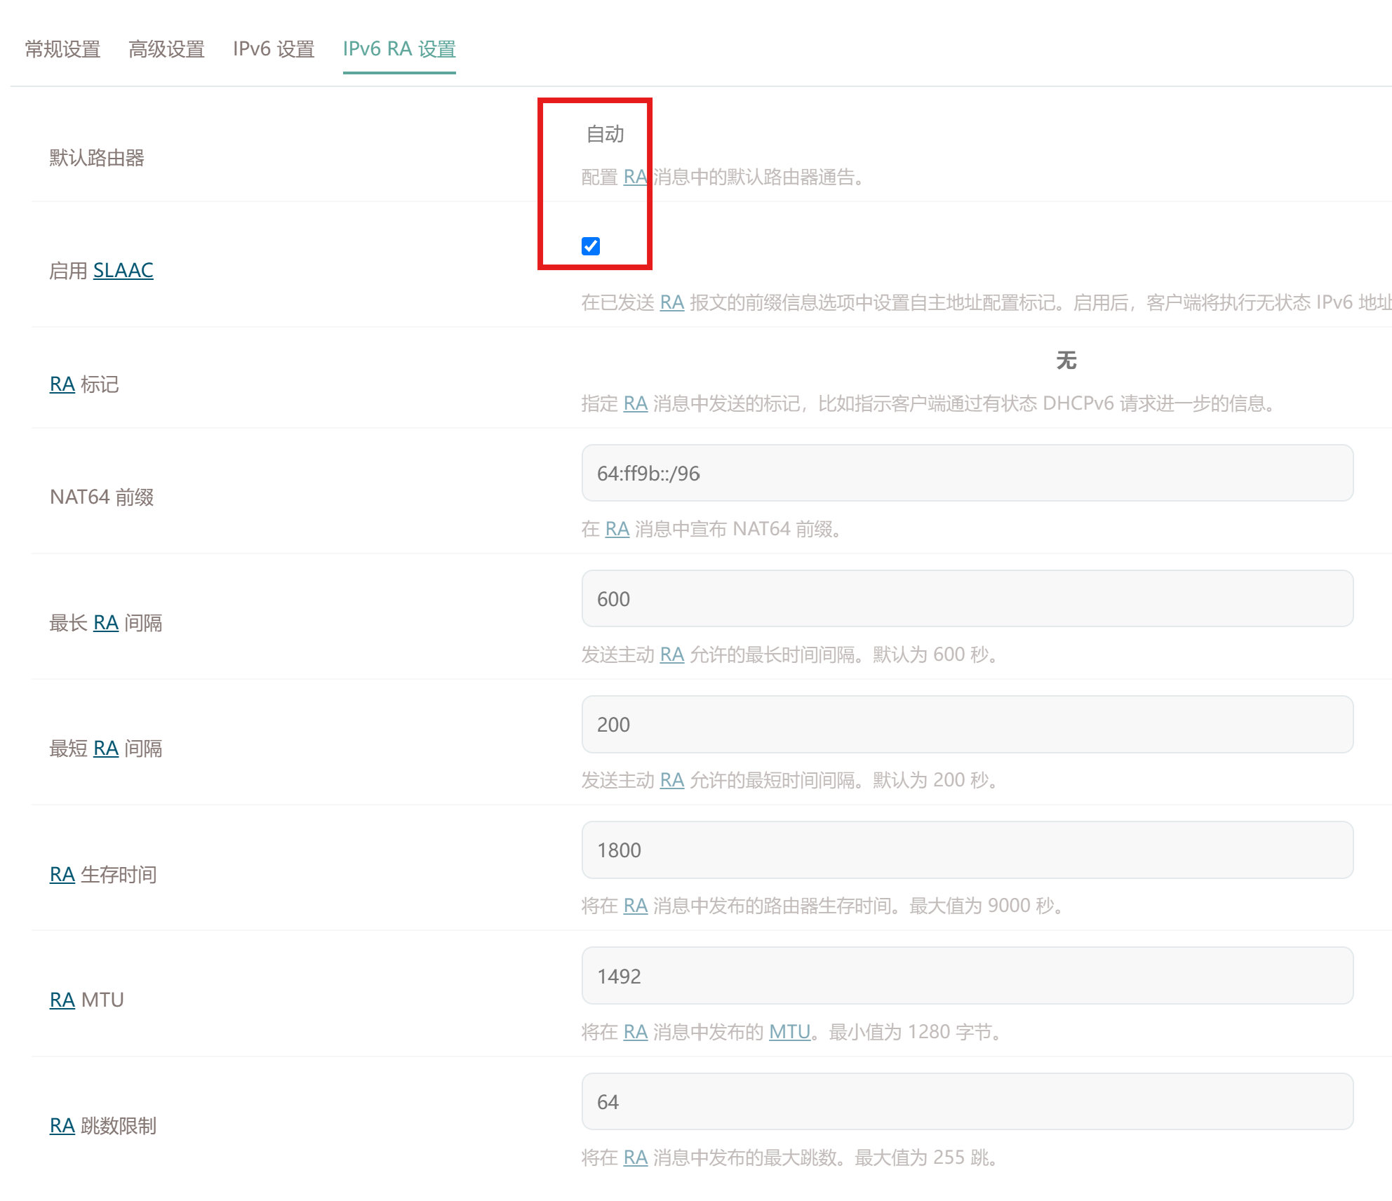Click RA link in RA MTU label
The image size is (1392, 1201).
pyautogui.click(x=62, y=1000)
